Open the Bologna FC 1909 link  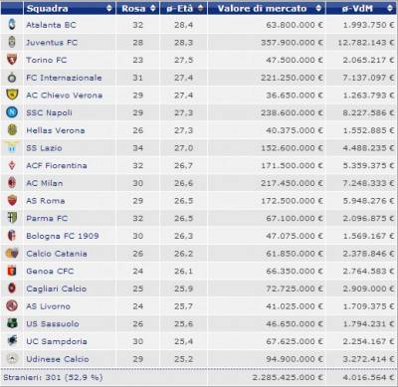click(x=63, y=236)
